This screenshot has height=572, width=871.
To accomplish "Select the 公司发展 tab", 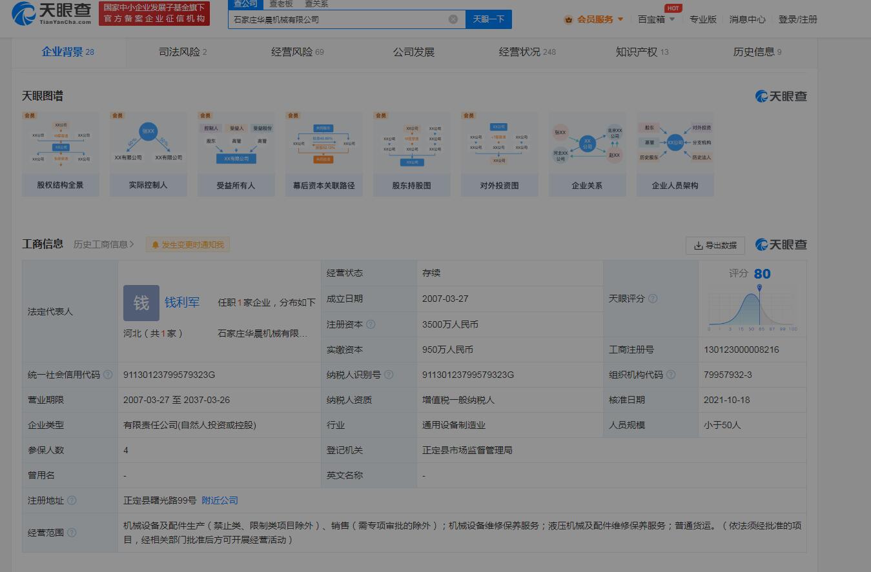I will (413, 52).
